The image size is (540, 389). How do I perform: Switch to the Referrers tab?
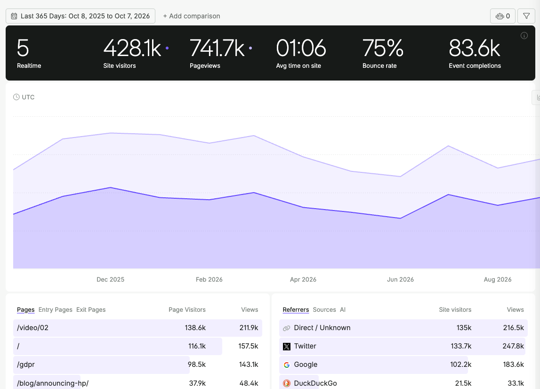point(296,309)
